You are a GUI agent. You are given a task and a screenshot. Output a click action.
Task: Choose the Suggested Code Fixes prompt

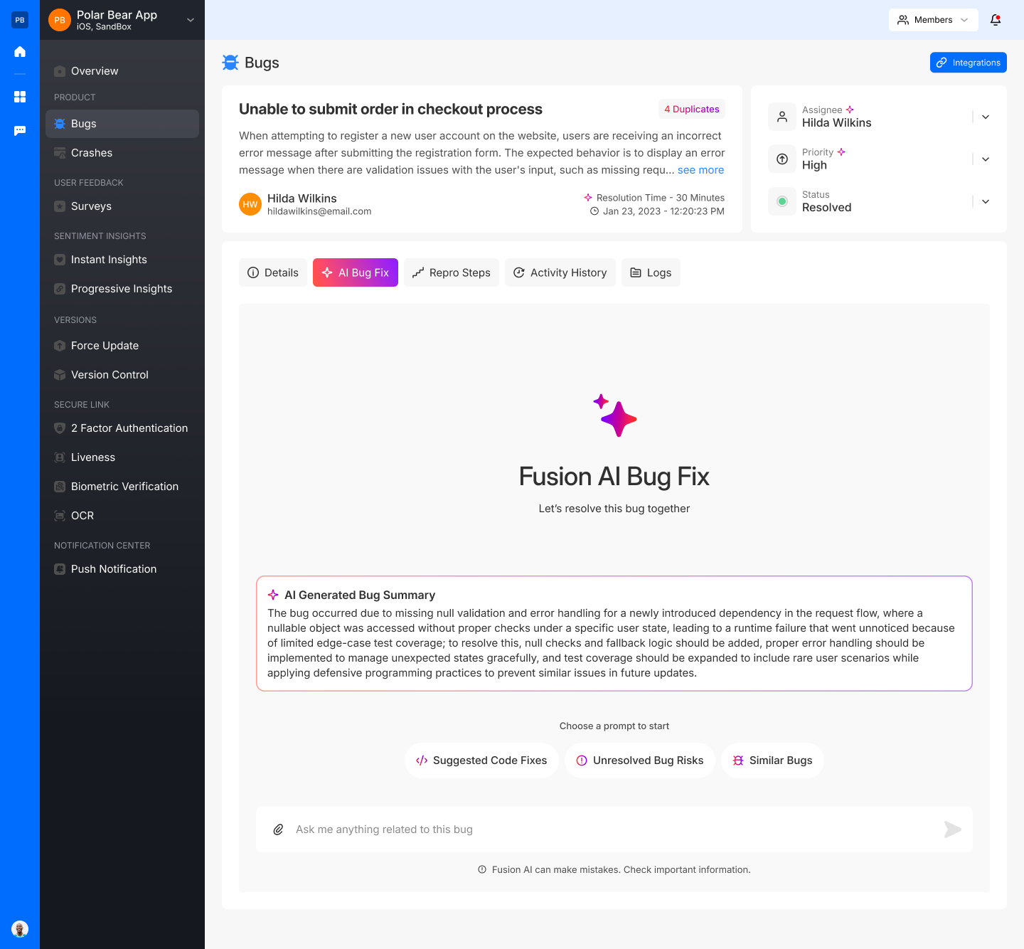tap(481, 760)
